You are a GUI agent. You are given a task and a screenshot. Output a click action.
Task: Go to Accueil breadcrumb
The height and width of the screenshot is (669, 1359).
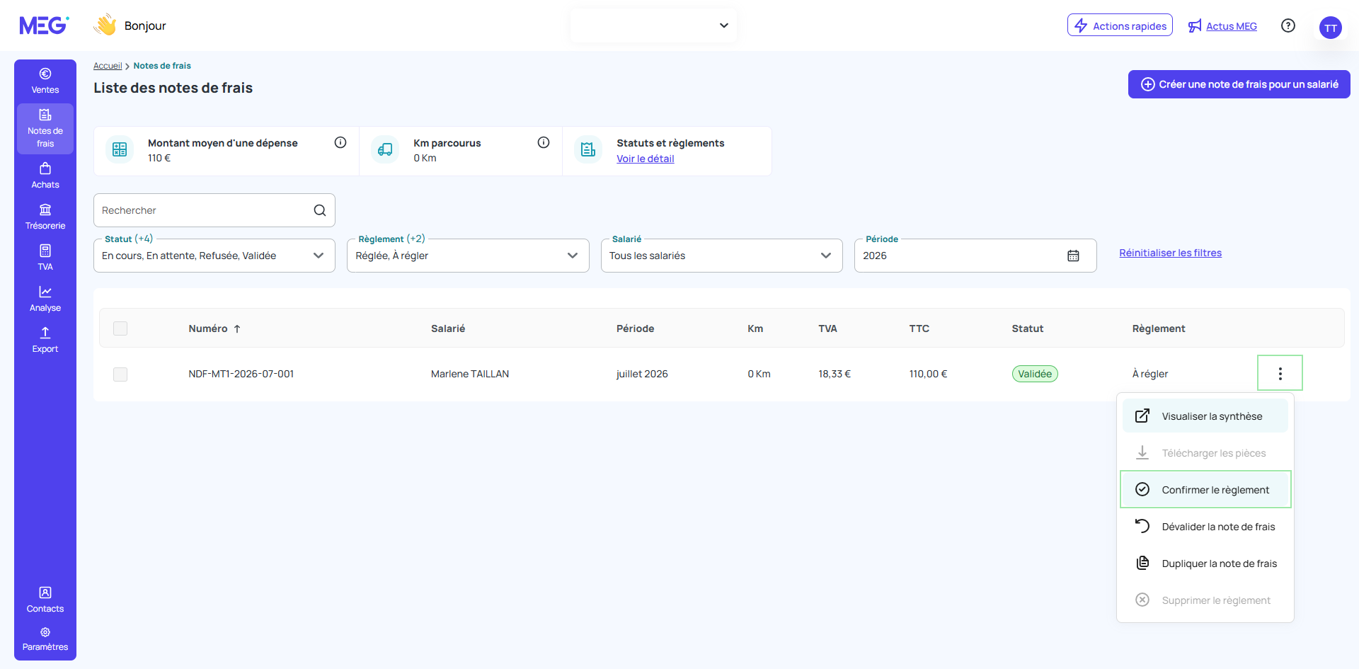pyautogui.click(x=108, y=66)
